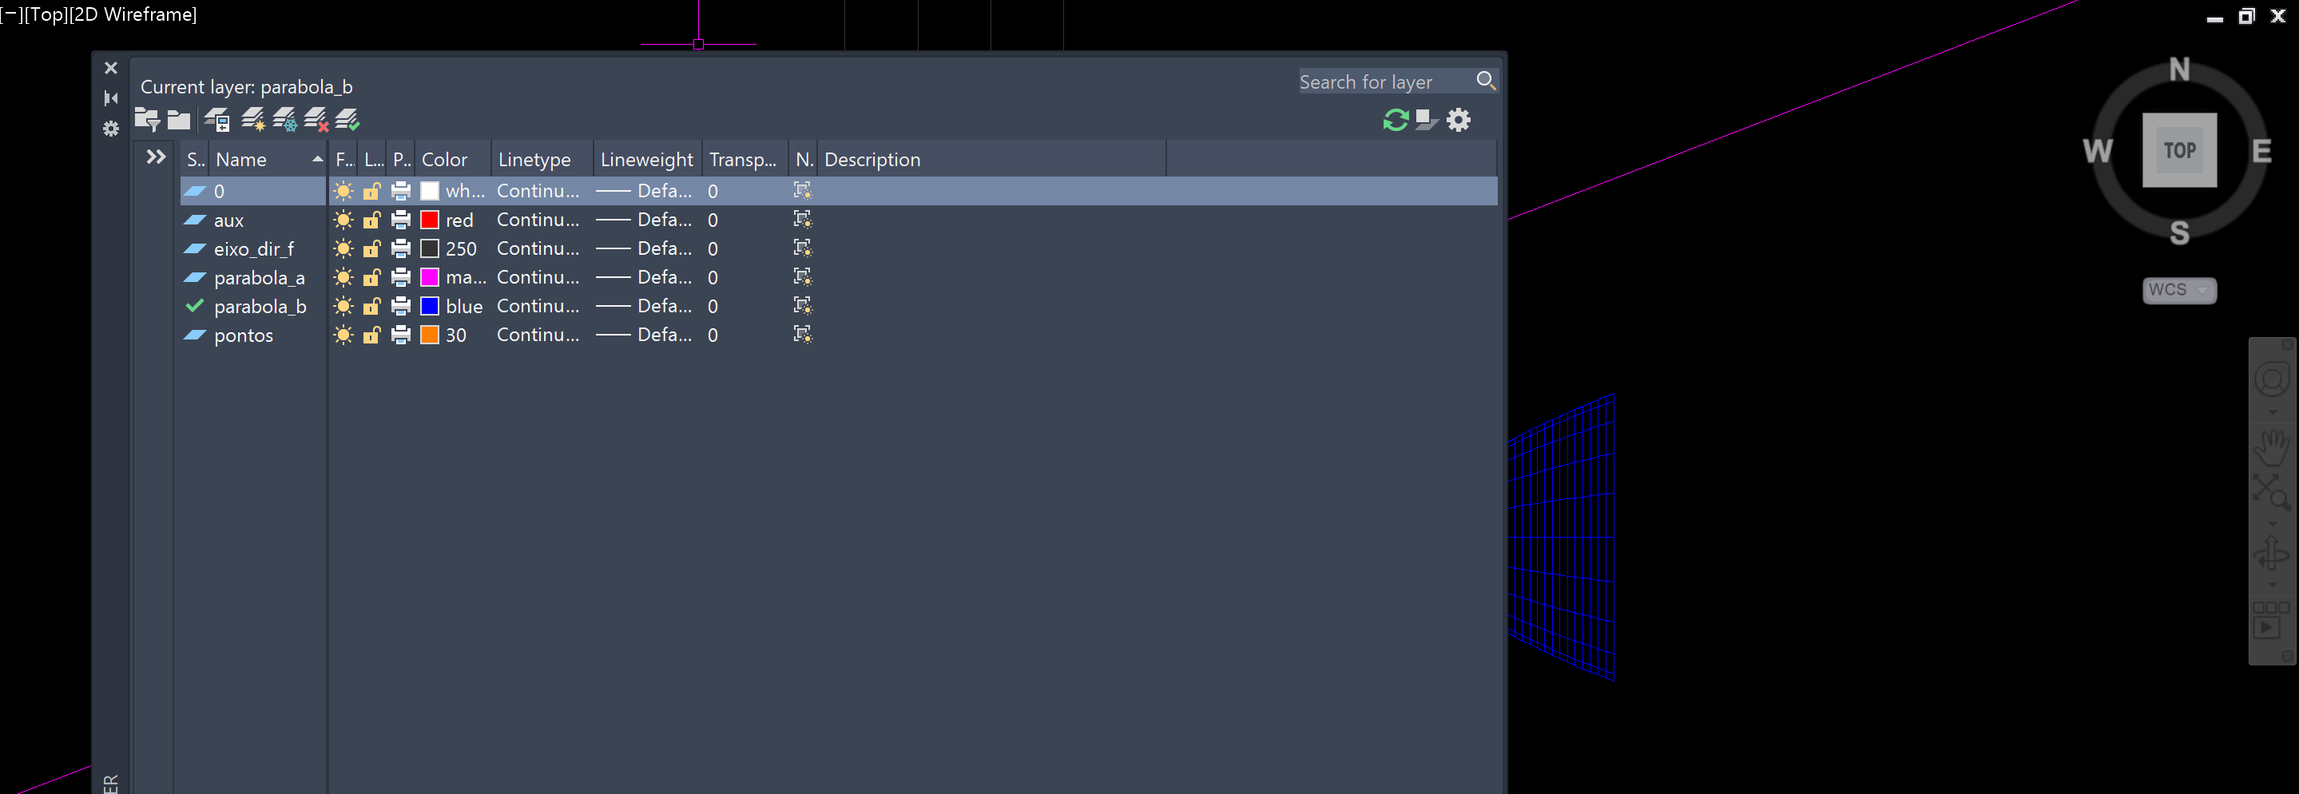The height and width of the screenshot is (794, 2299).
Task: Open the navigation wheel tool
Action: [2271, 380]
